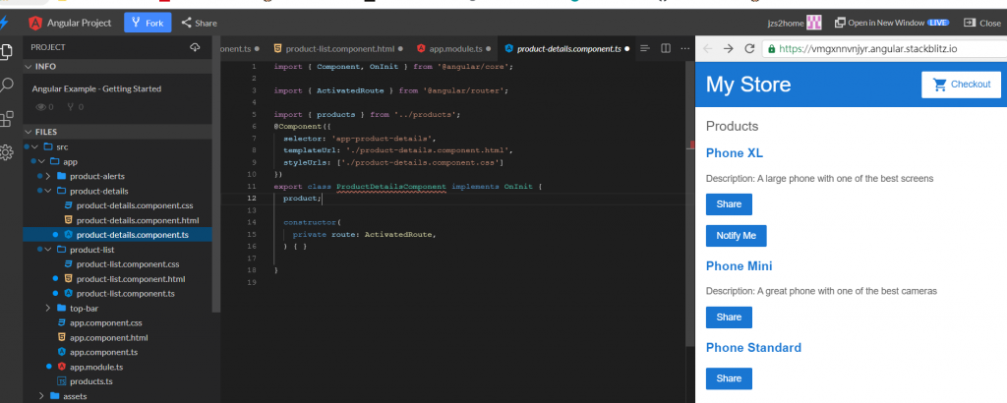This screenshot has width=1007, height=403.
Task: Collapse the product-details folder
Action: (48, 191)
